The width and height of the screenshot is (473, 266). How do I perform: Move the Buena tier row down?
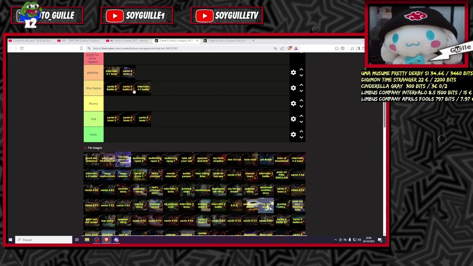301,106
